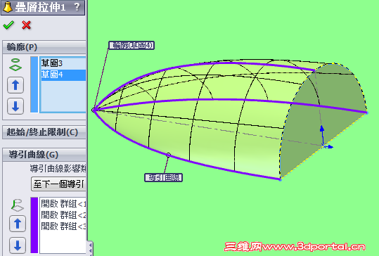Cancel the loft with the red X
Viewport: 379px width, 256px height.
click(x=26, y=25)
